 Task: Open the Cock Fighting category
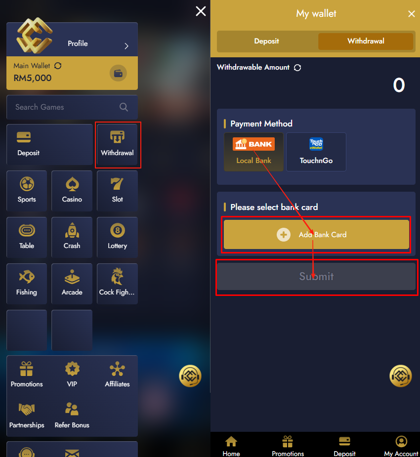pyautogui.click(x=117, y=284)
